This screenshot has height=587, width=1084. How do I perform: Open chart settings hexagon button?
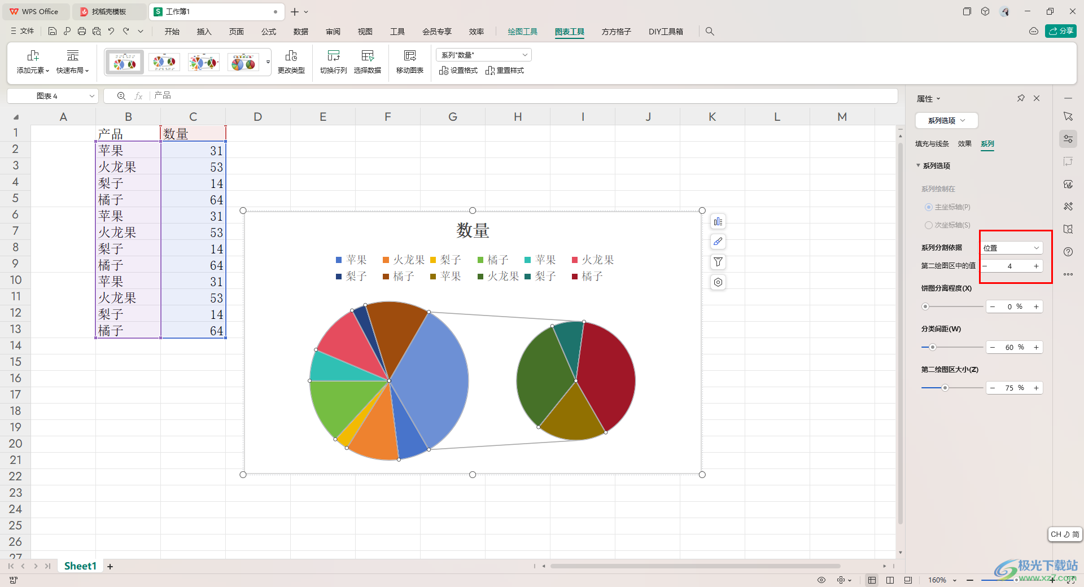click(x=718, y=282)
